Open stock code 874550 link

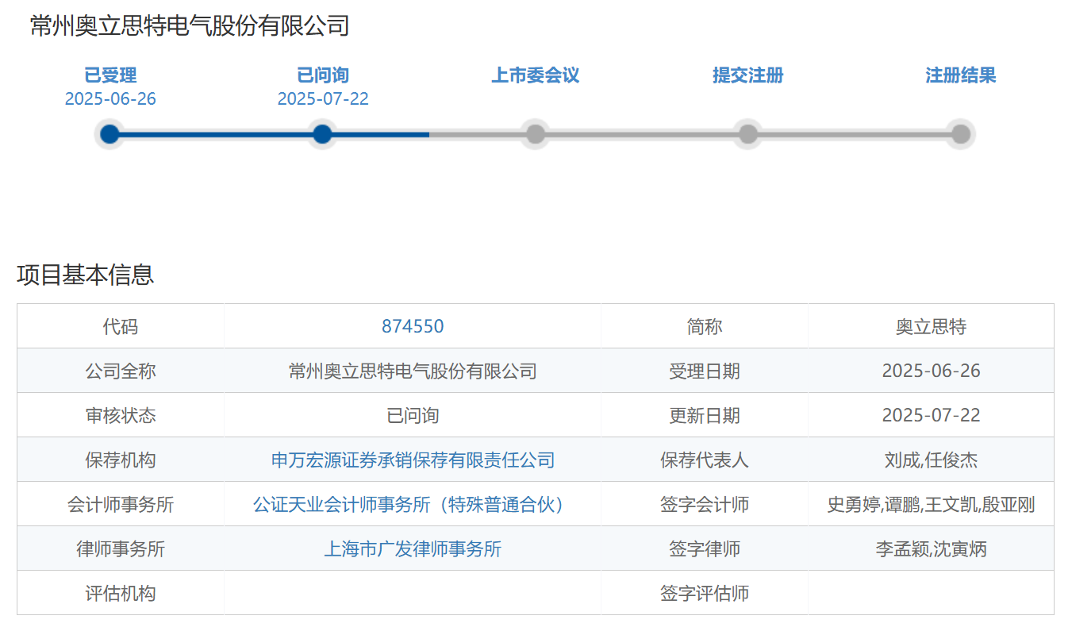[413, 326]
